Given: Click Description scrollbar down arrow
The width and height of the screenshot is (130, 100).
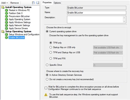Looking at the screenshot, I should pos(124,21).
